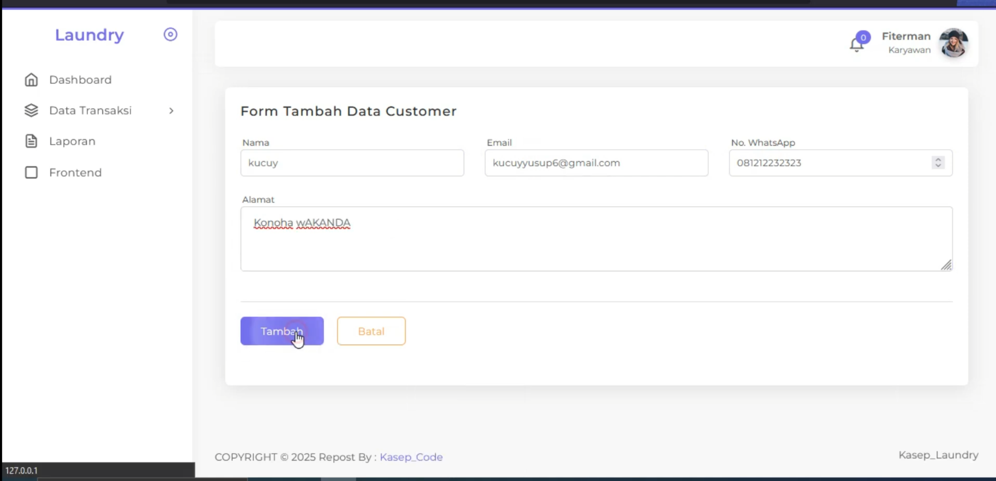Open the Laporan menu item
Image resolution: width=996 pixels, height=481 pixels.
[72, 141]
